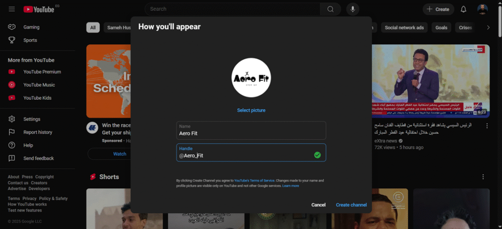
Task: Click the Learn more link
Action: (291, 186)
